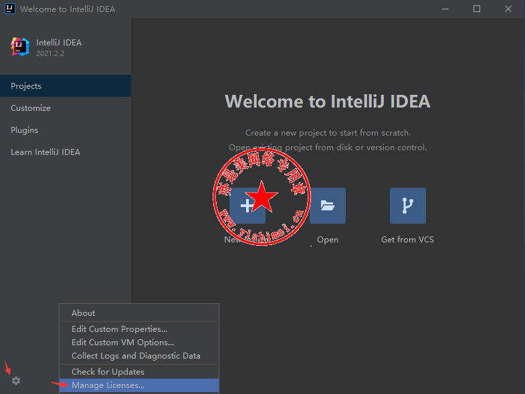Click the New Project plus icon
Image resolution: width=525 pixels, height=394 pixels.
[247, 206]
